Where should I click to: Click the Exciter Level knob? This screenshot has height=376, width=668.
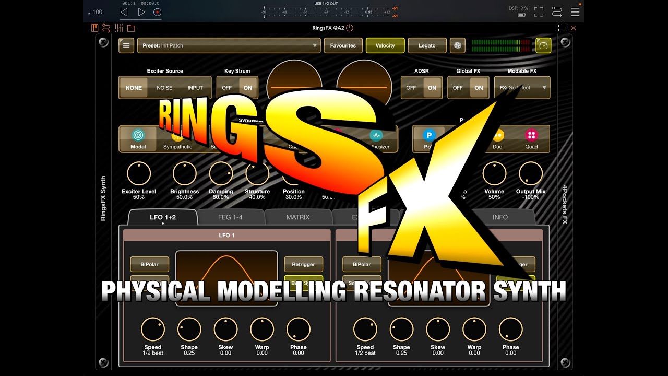pyautogui.click(x=138, y=173)
